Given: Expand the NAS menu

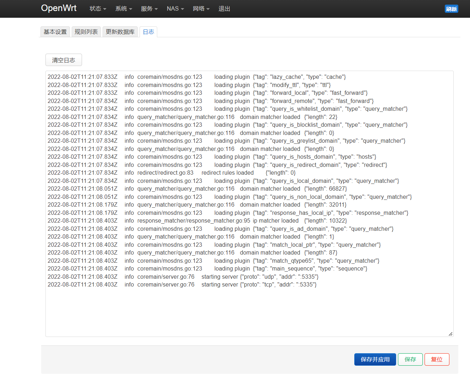Looking at the screenshot, I should (x=175, y=9).
